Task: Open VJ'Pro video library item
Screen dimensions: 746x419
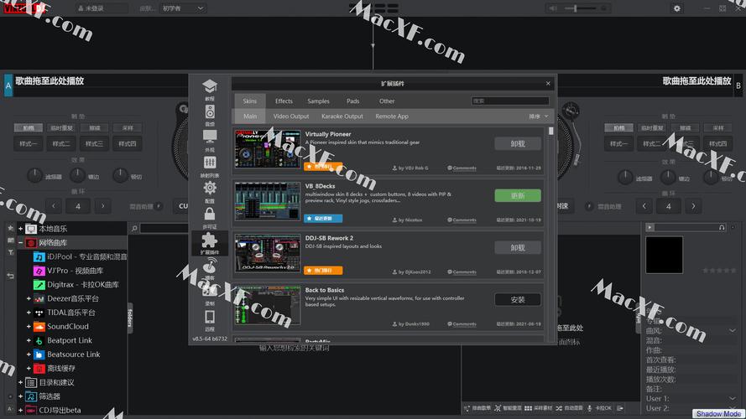Action: (69, 271)
